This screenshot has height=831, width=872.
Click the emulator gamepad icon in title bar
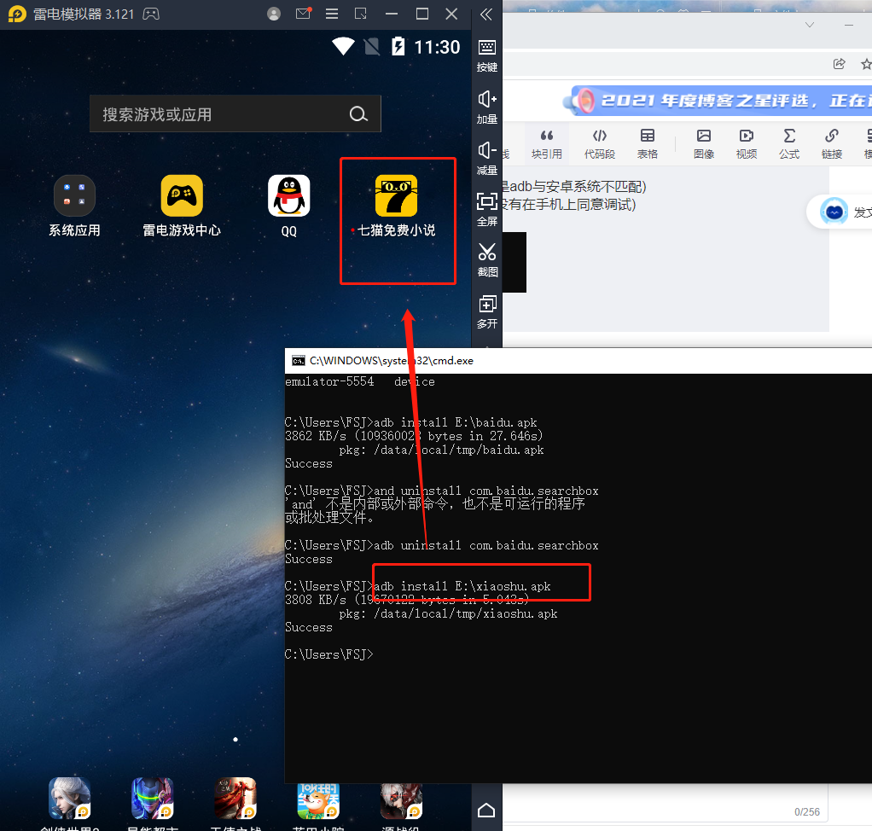151,14
